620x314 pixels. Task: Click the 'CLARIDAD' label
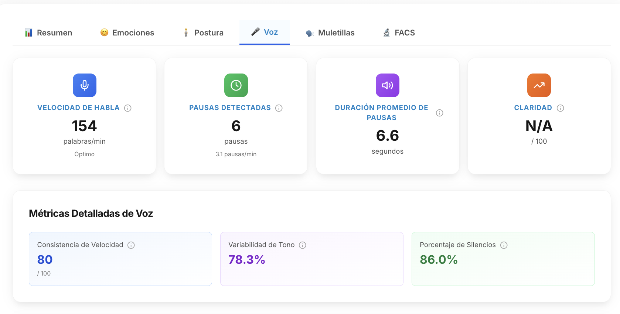coord(533,108)
